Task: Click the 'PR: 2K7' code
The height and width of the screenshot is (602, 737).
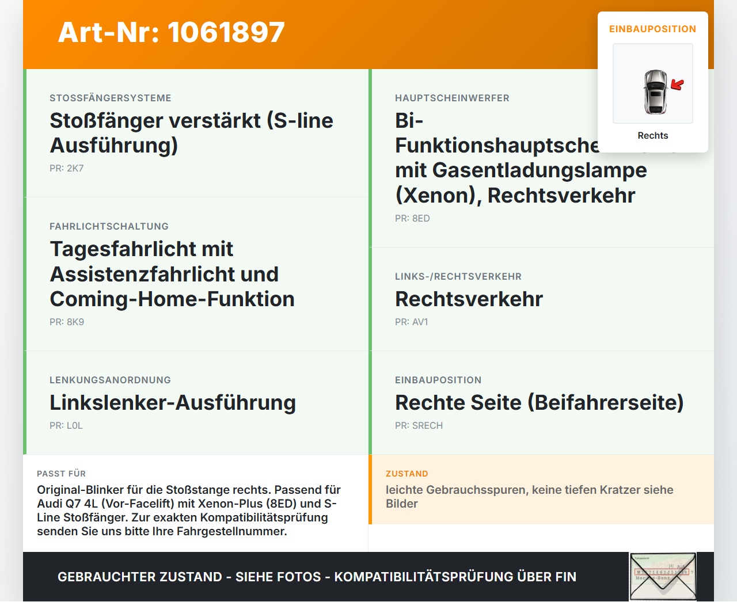Action: 67,168
